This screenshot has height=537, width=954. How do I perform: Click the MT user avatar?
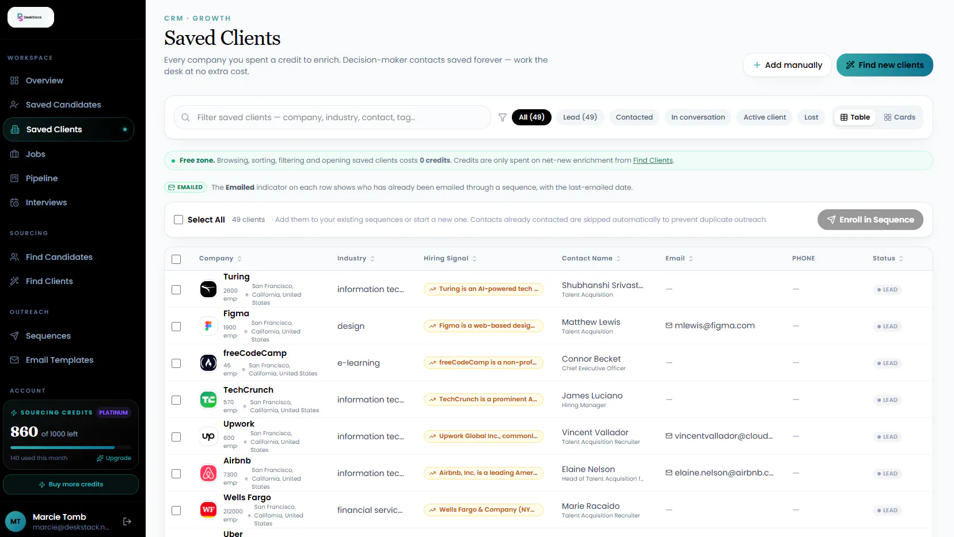point(16,521)
